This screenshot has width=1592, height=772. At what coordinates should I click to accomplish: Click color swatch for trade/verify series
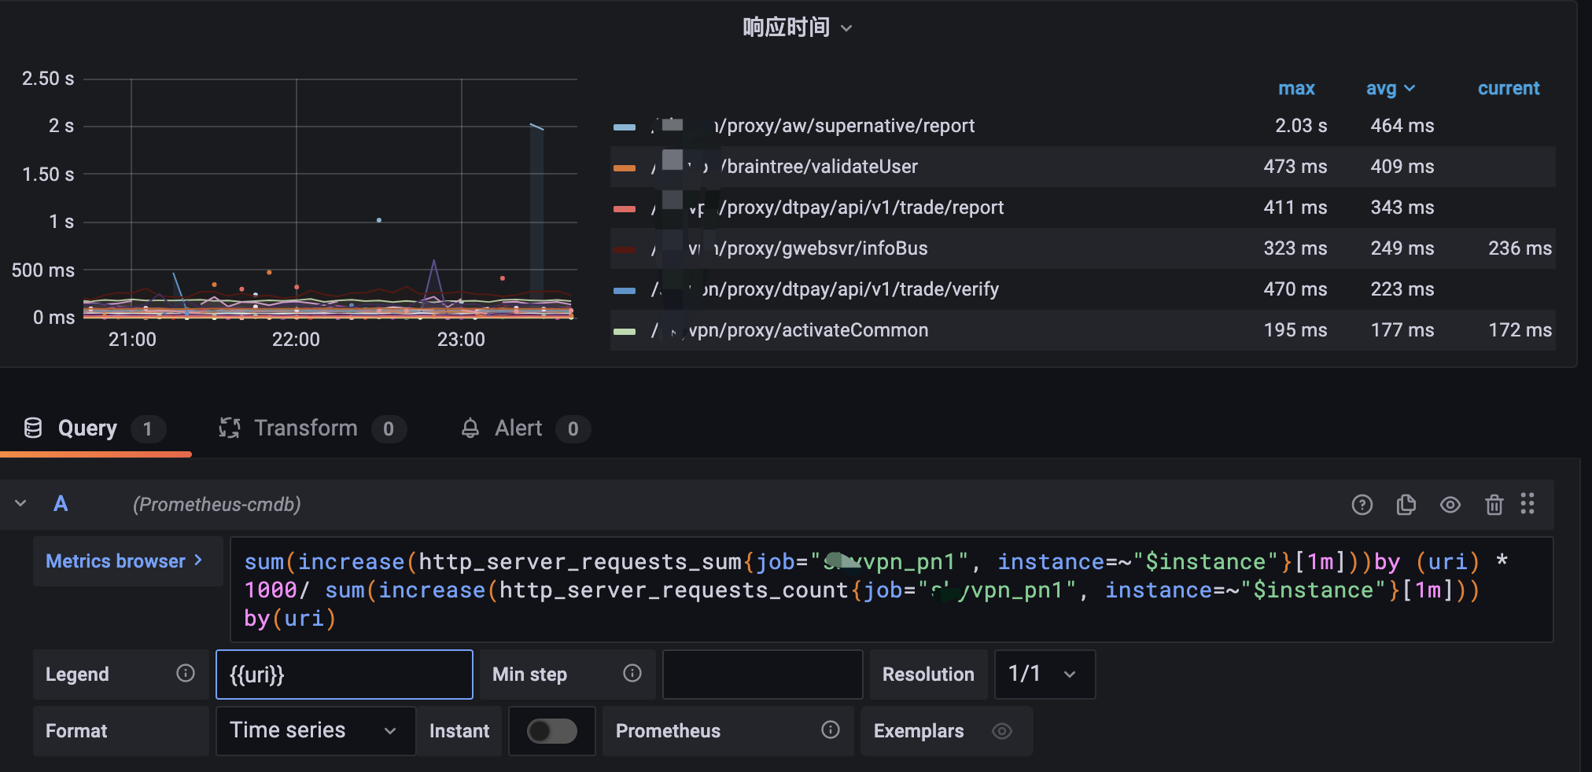point(625,290)
